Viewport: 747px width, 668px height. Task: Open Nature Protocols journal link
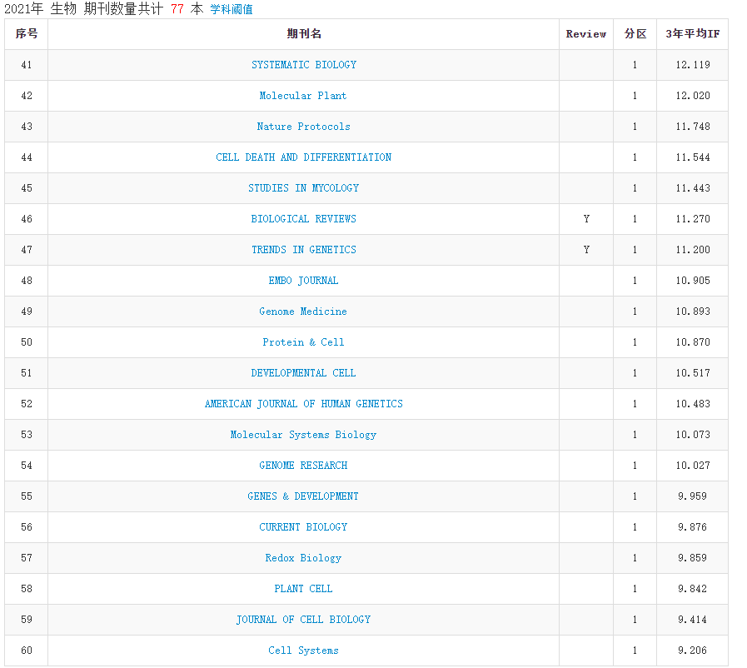pyautogui.click(x=303, y=127)
